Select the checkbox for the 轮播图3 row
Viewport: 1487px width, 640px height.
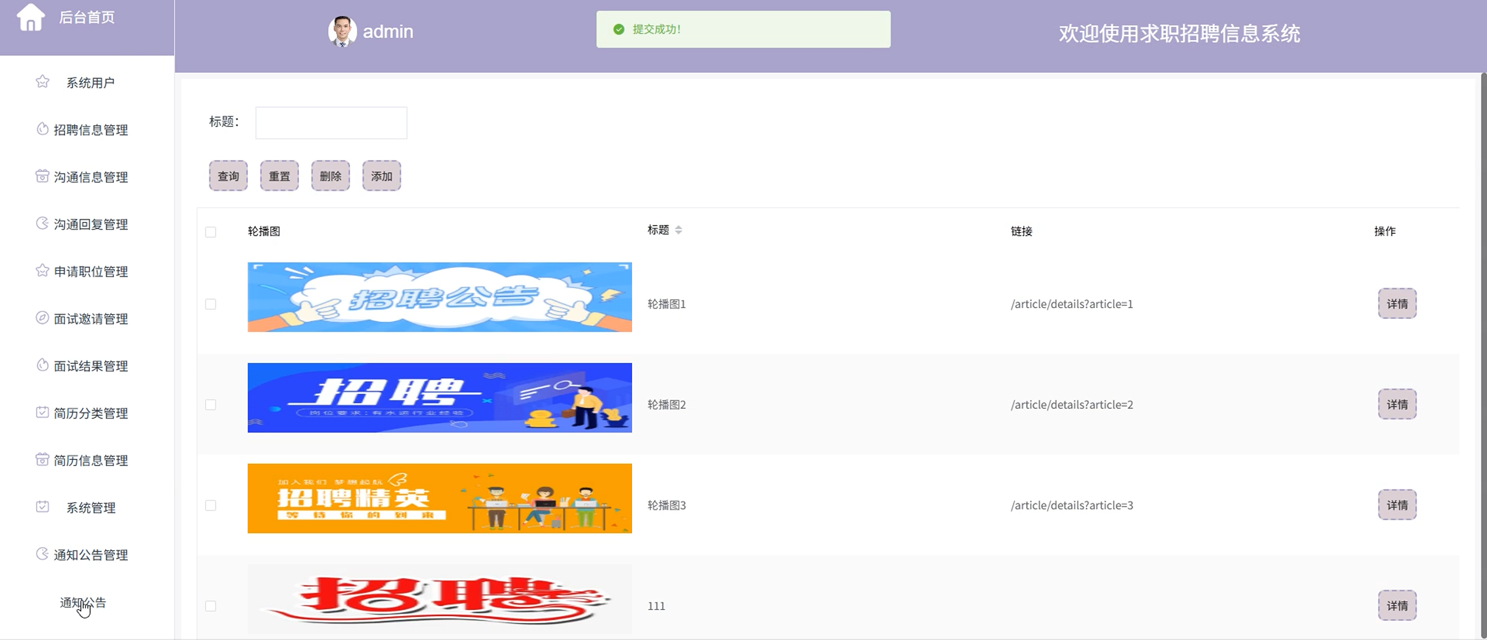pos(211,505)
